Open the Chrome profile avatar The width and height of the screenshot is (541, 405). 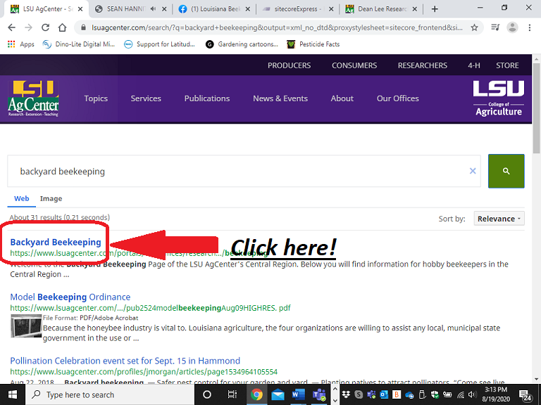tap(512, 27)
